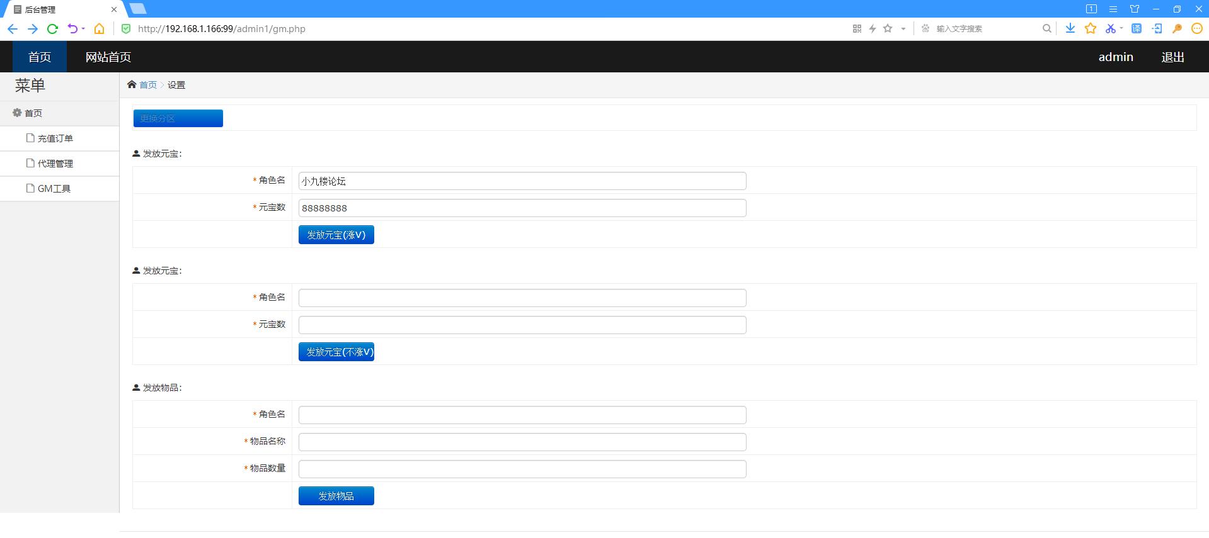This screenshot has width=1209, height=538.
Task: Select 充值订单 in the sidebar menu
Action: tap(55, 138)
